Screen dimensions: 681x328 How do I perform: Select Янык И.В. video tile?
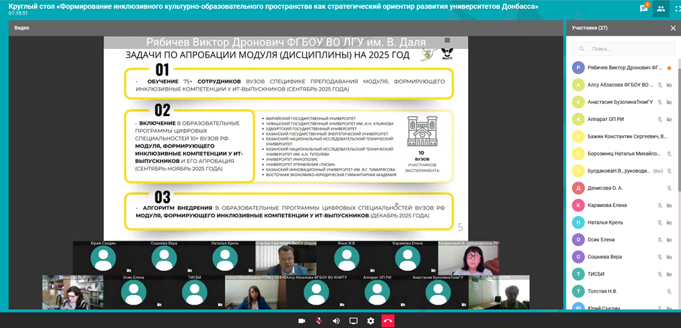[x=347, y=258]
